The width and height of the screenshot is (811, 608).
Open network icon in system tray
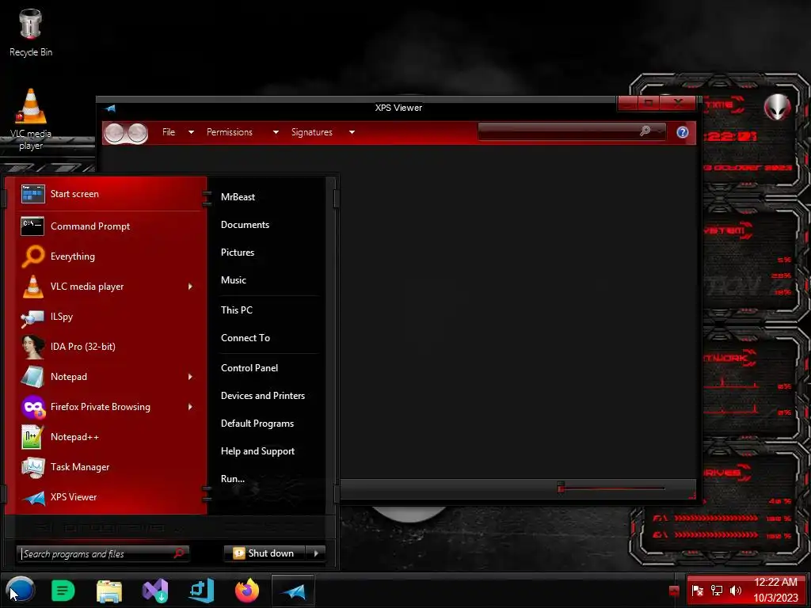(x=716, y=591)
